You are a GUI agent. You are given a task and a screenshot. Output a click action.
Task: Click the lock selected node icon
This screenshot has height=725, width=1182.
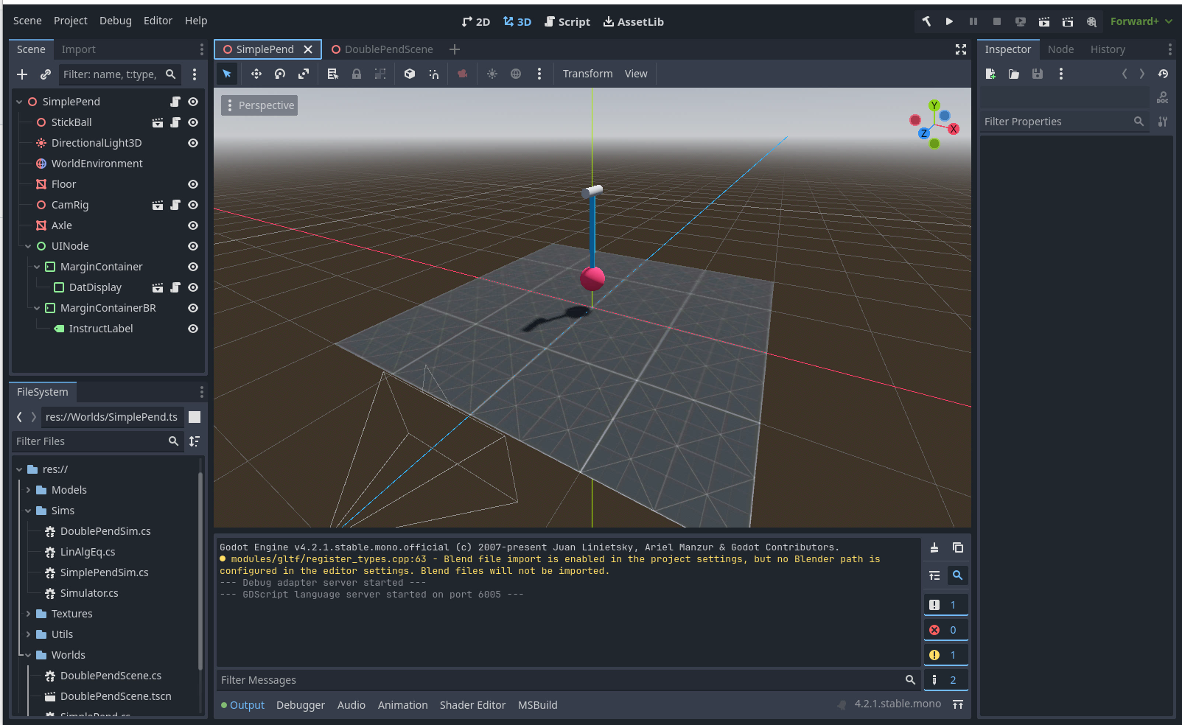point(357,74)
